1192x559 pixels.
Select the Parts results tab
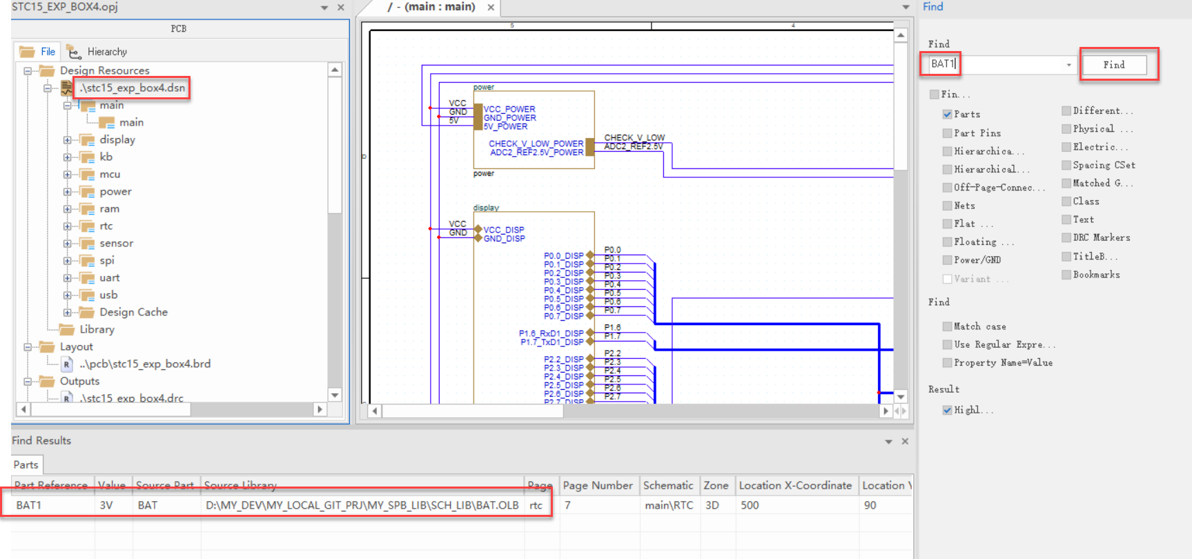(26, 465)
